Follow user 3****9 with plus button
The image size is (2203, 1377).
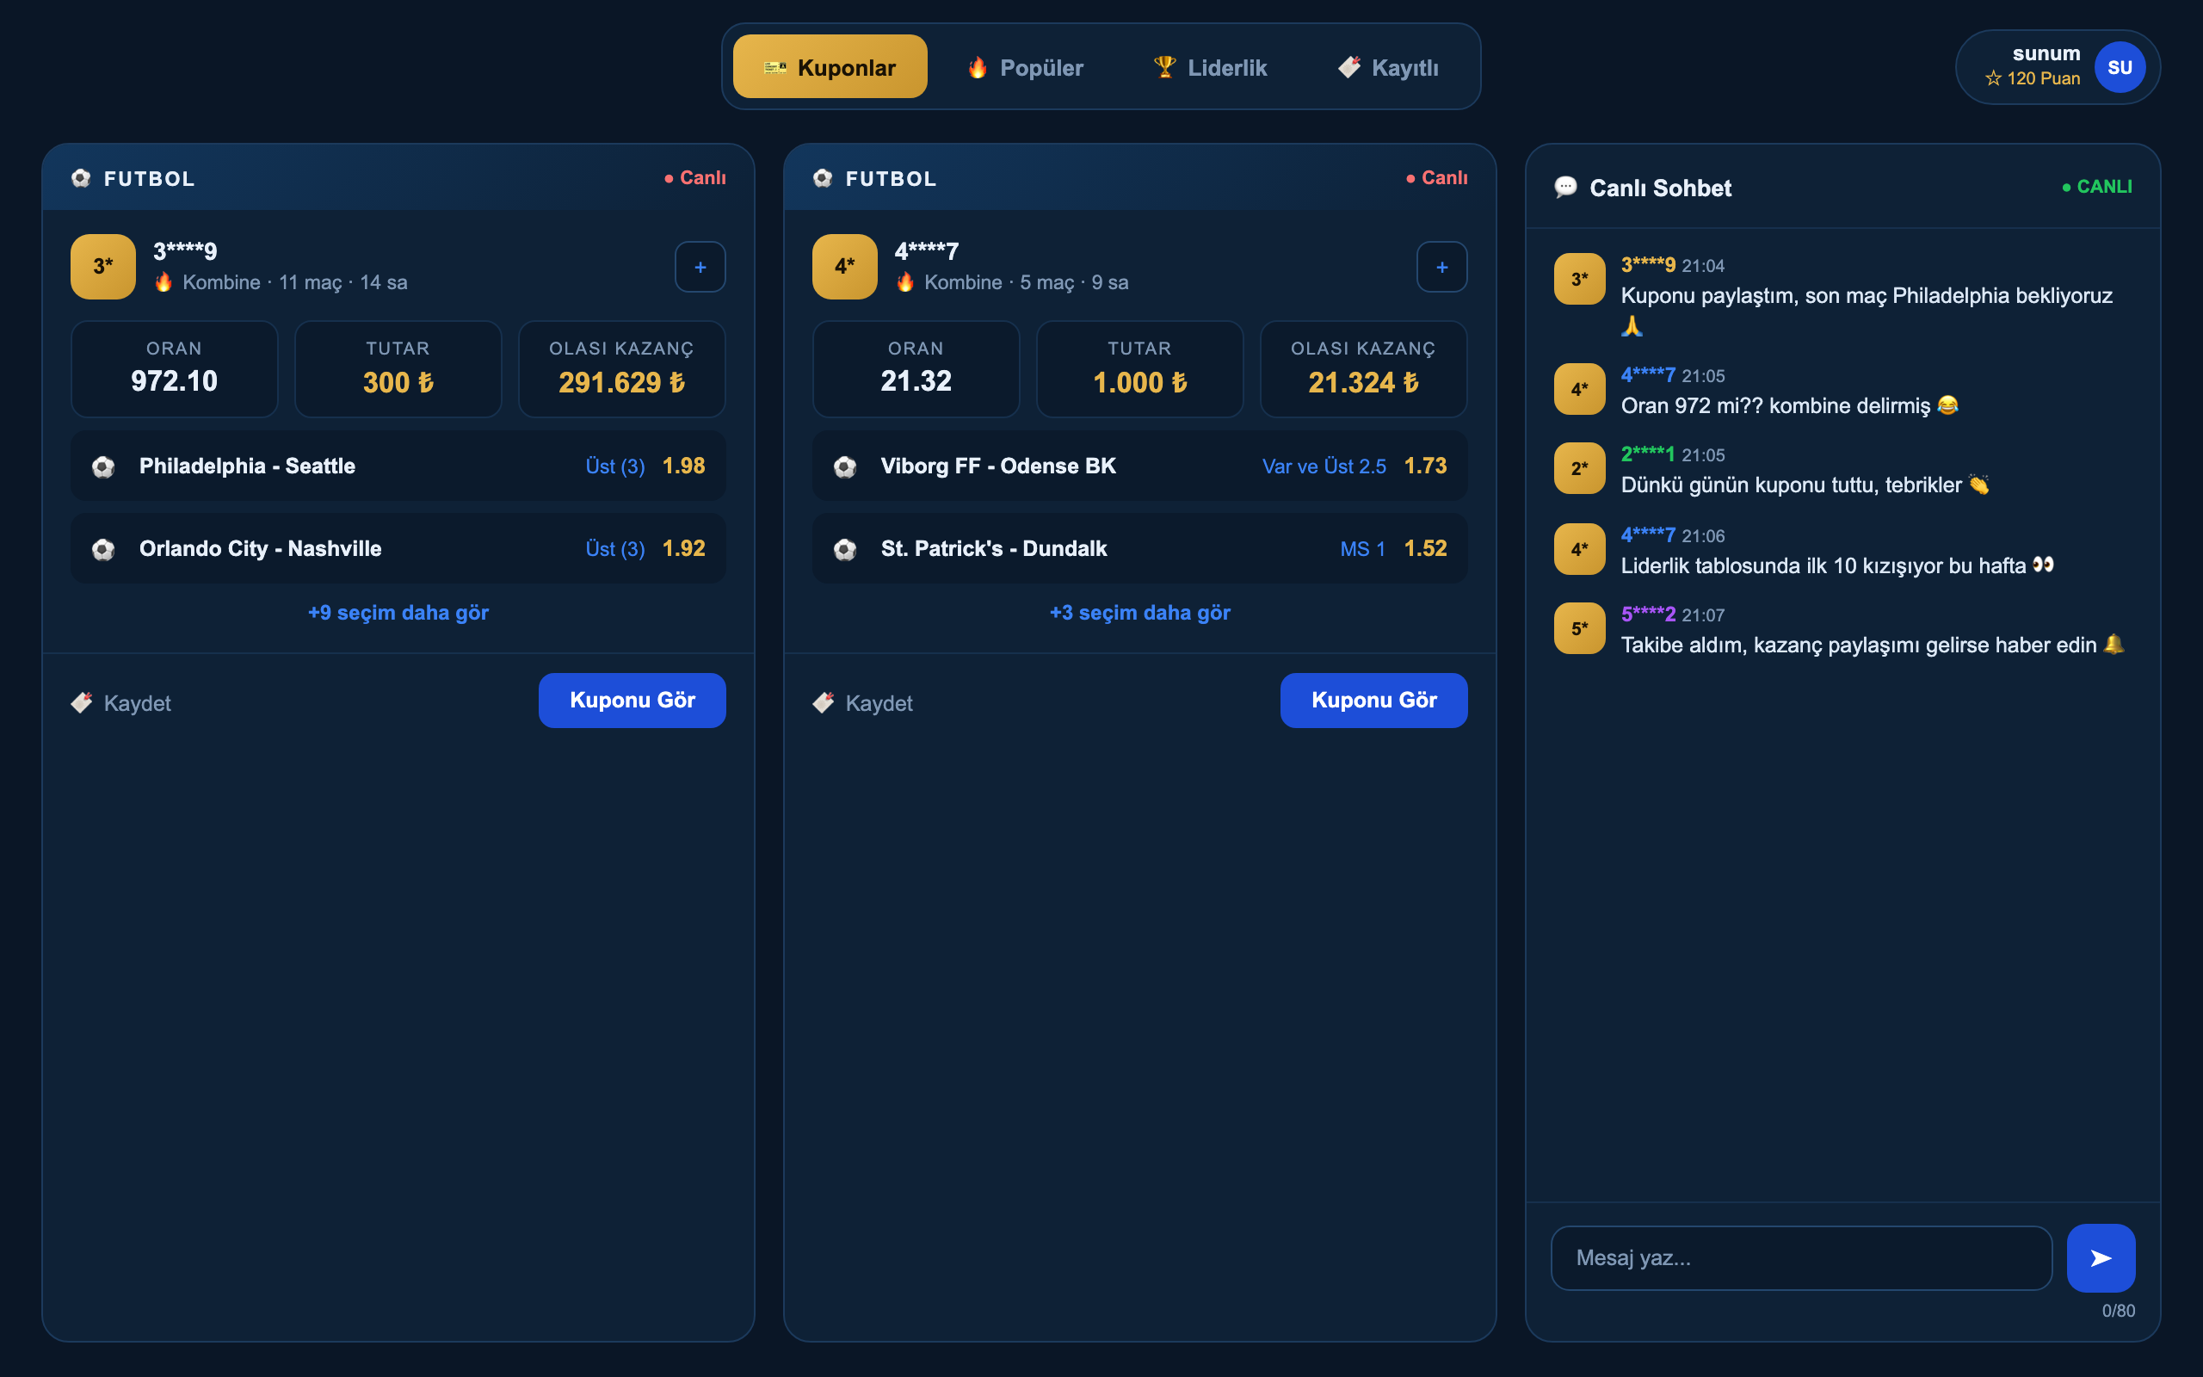tap(700, 267)
